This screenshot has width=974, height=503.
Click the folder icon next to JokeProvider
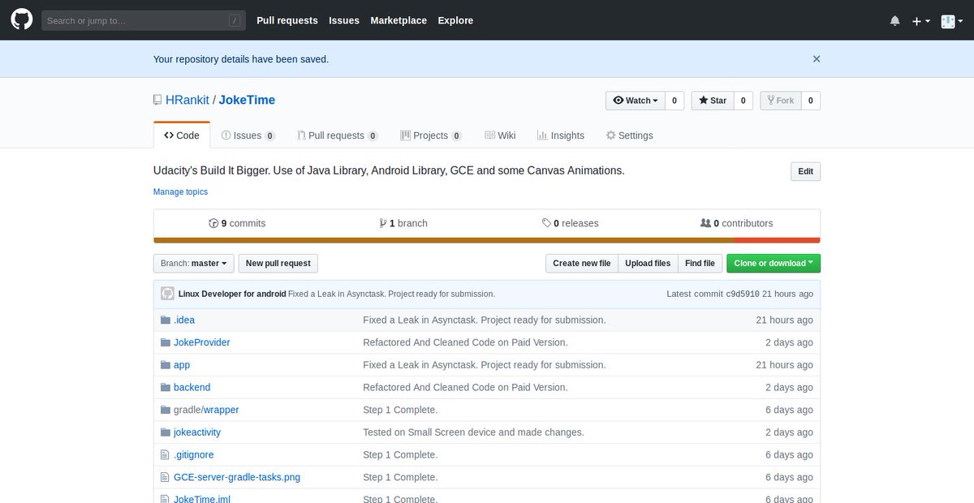(166, 342)
